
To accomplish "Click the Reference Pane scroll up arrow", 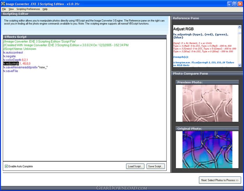I will click(x=239, y=27).
